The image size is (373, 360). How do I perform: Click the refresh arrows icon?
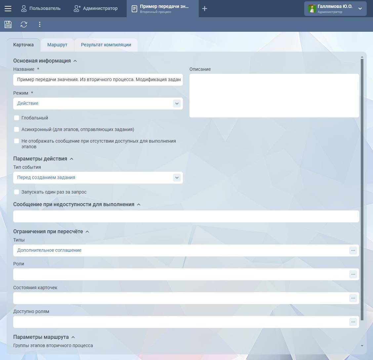click(x=24, y=24)
